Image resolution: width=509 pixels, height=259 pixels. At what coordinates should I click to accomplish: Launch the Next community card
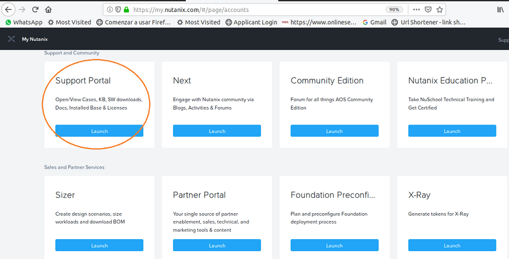[217, 131]
